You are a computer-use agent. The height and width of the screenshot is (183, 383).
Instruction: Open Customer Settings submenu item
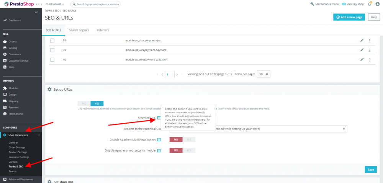[19, 157]
